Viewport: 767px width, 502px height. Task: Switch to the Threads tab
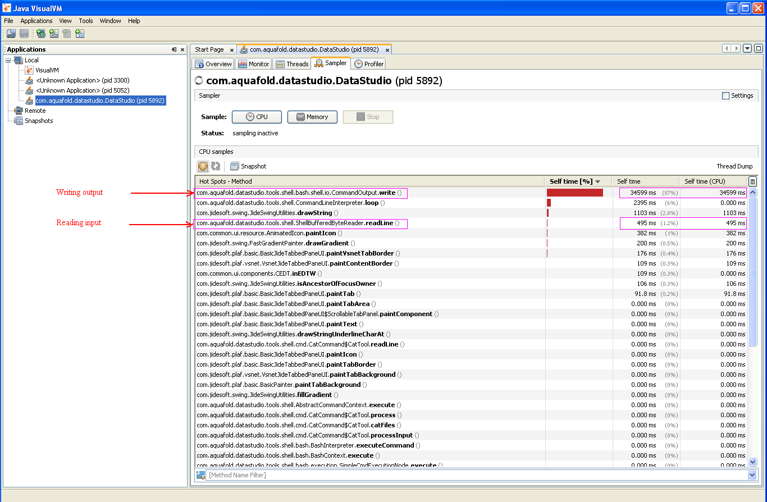coord(291,64)
